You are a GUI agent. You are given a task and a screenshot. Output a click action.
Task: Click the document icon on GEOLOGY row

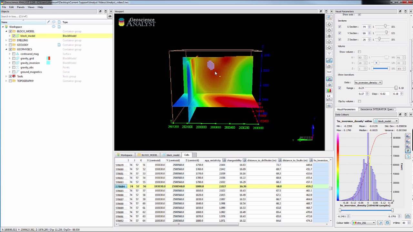coord(59,45)
